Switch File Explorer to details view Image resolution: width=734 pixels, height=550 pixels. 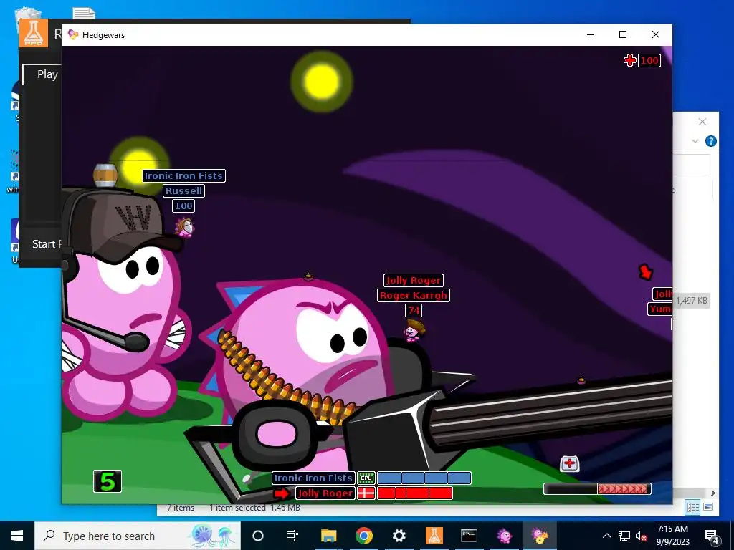pyautogui.click(x=693, y=506)
